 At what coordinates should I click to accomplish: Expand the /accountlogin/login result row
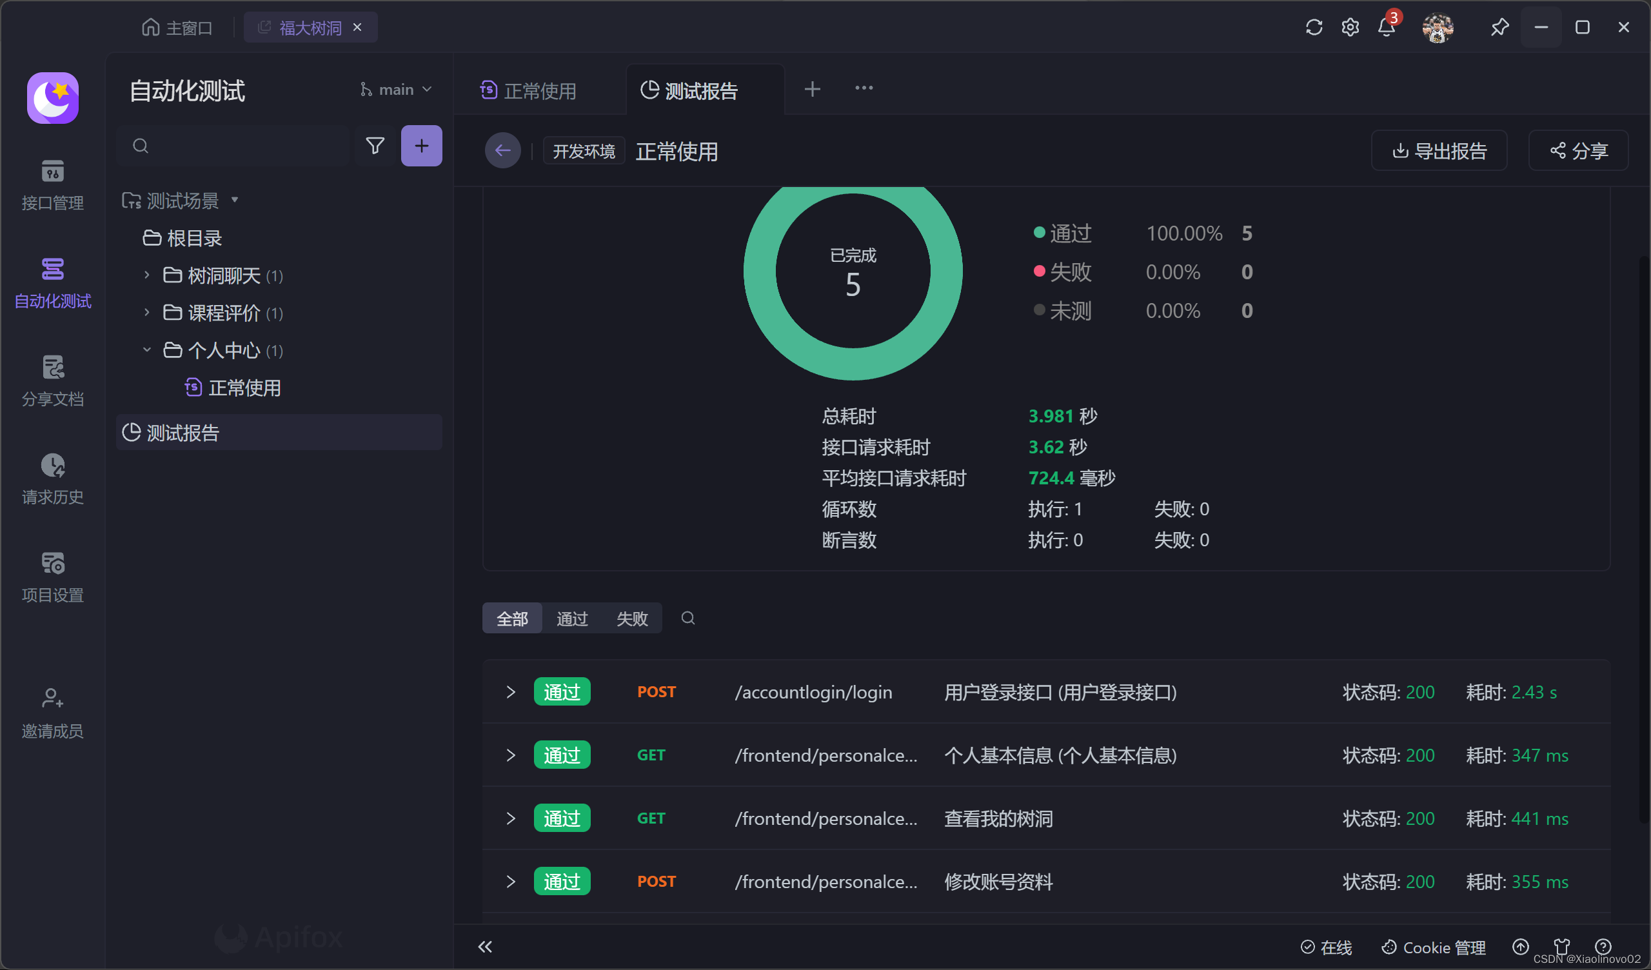[510, 691]
